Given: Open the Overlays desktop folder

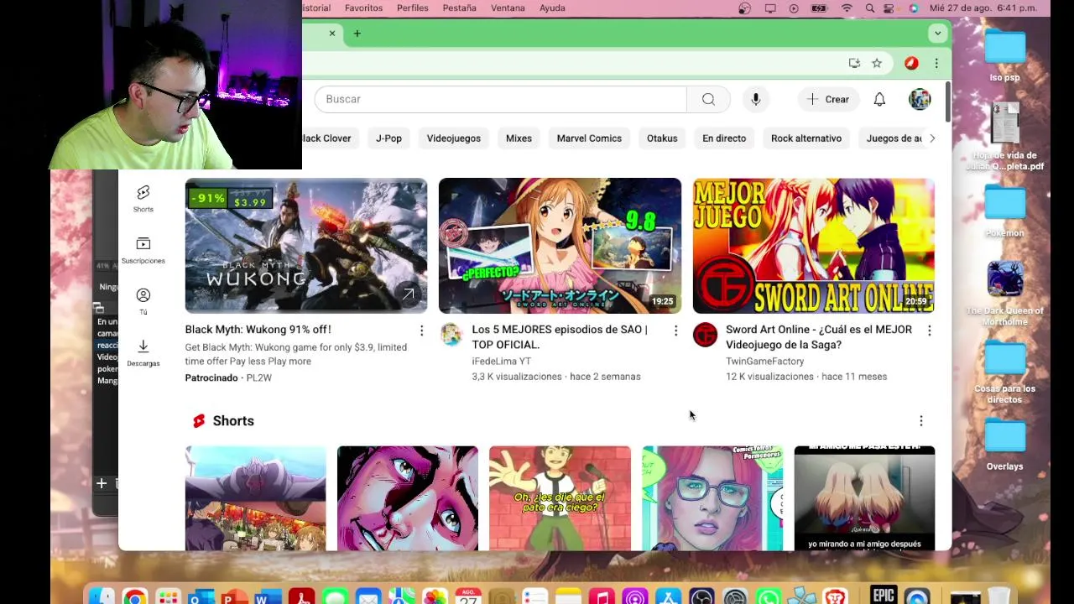Looking at the screenshot, I should (x=1004, y=445).
